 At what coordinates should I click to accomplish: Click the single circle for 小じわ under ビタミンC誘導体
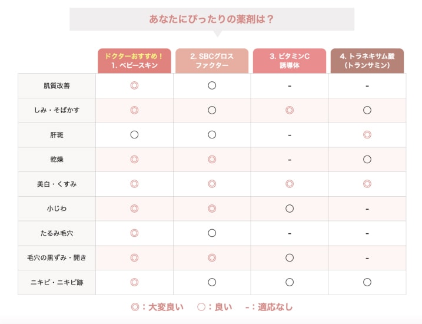tap(290, 209)
